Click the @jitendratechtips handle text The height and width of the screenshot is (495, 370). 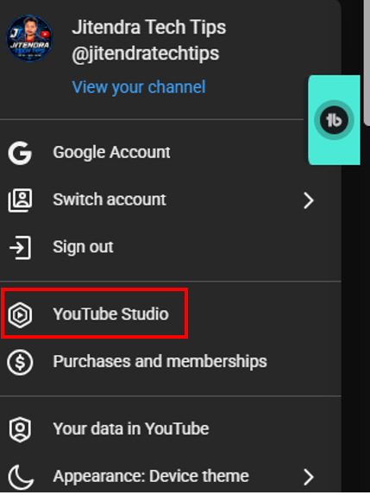tap(145, 54)
